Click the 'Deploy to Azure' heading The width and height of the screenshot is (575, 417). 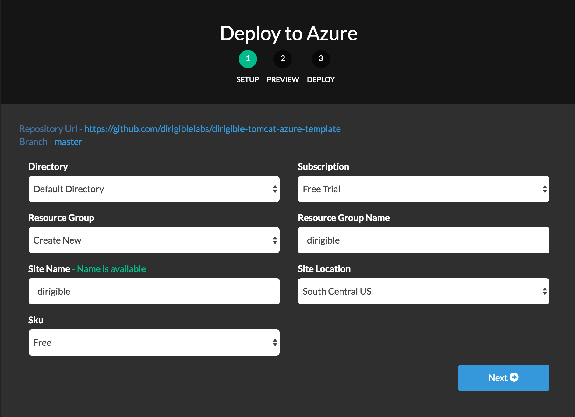click(289, 33)
